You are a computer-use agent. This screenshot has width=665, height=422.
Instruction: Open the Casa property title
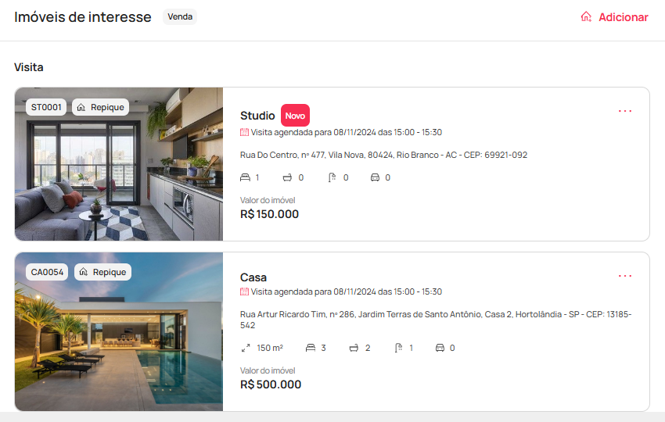coord(253,277)
